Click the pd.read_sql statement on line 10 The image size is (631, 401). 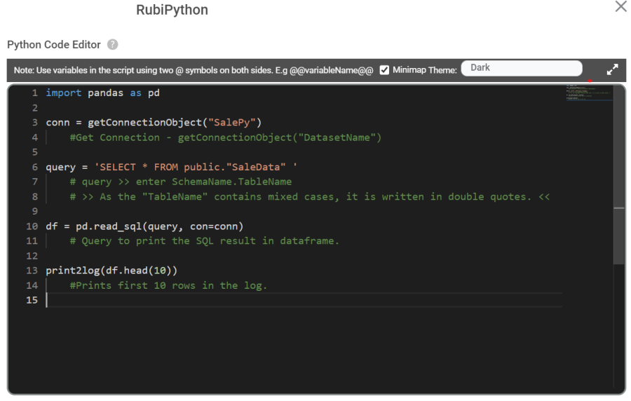pyautogui.click(x=159, y=226)
